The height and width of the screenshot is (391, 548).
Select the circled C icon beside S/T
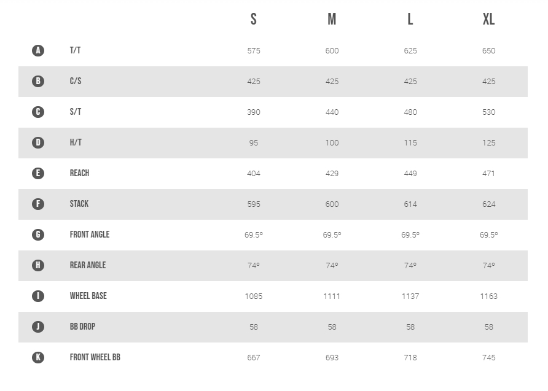coord(38,112)
